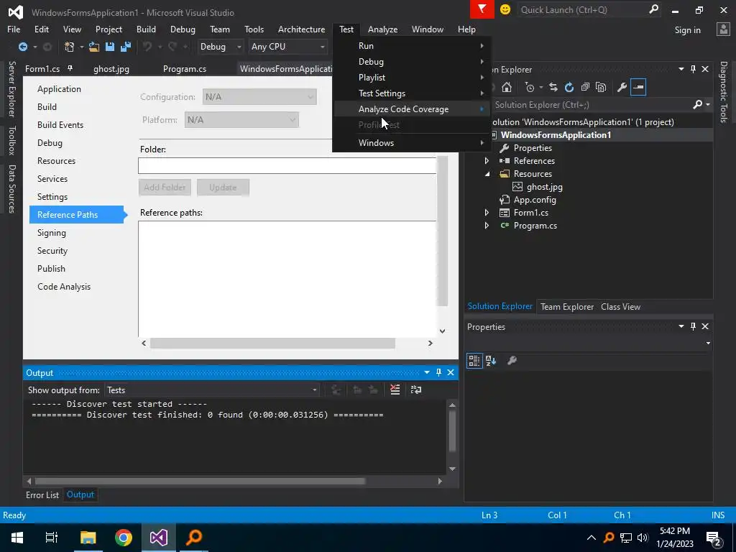Click the Save floppy disk icon
736x552 pixels.
(x=110, y=47)
